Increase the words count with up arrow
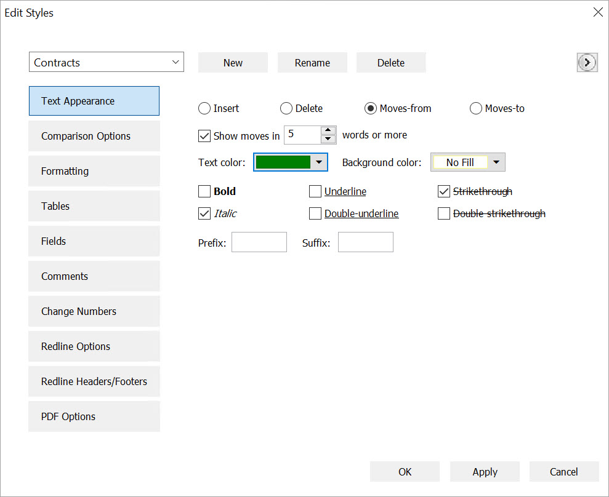Image resolution: width=609 pixels, height=497 pixels. [328, 130]
